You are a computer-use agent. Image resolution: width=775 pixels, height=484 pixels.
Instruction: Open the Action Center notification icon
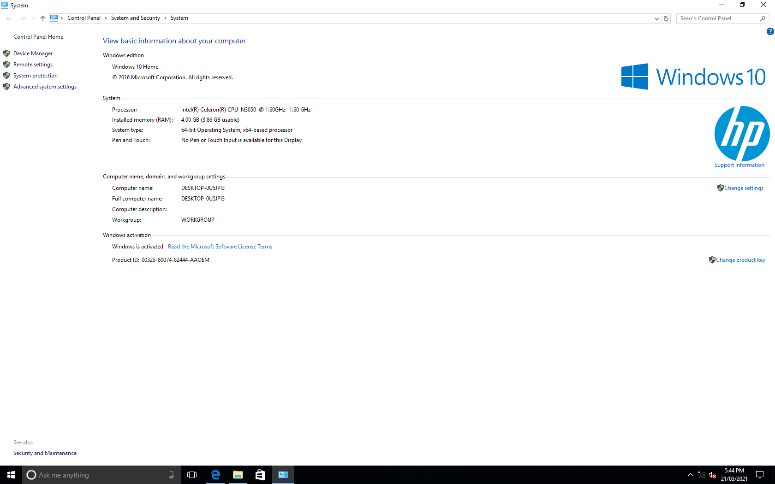coord(760,475)
